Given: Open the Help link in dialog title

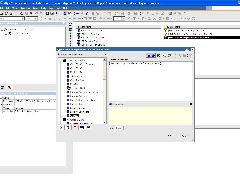Looking at the screenshot, I should 187,49.
